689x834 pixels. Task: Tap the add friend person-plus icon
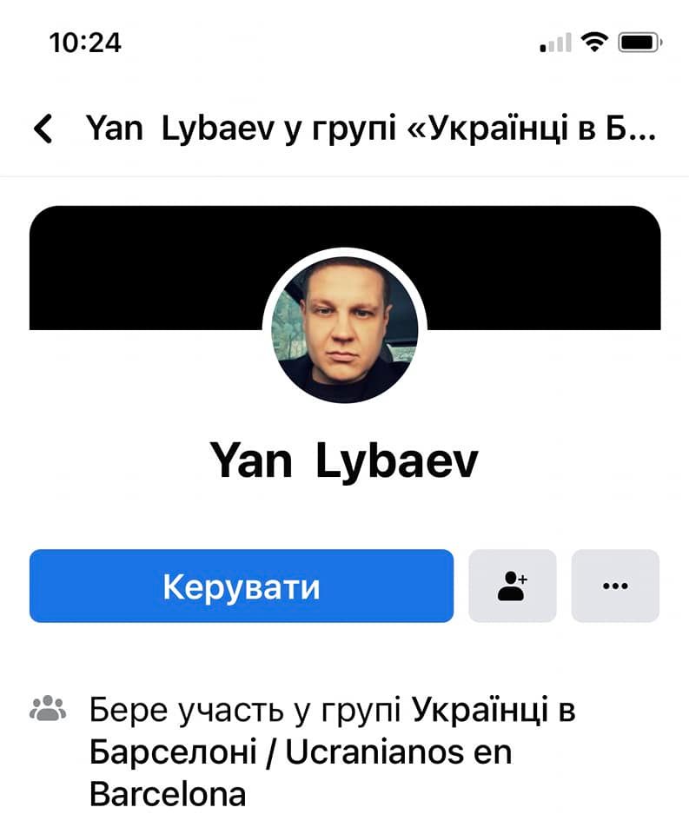coord(513,586)
